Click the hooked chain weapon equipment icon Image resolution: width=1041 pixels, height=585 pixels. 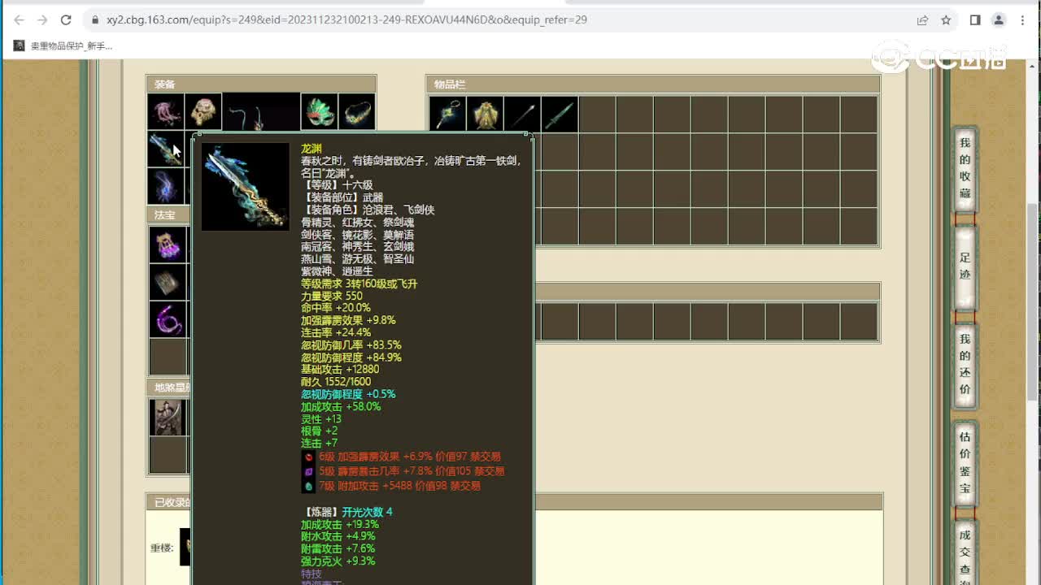(x=261, y=112)
